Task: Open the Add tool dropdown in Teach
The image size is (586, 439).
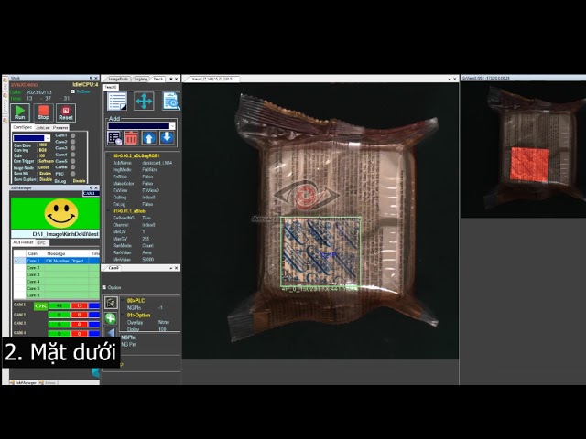Action: point(141,126)
